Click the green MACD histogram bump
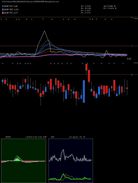The image size is (138, 183). coord(17,160)
